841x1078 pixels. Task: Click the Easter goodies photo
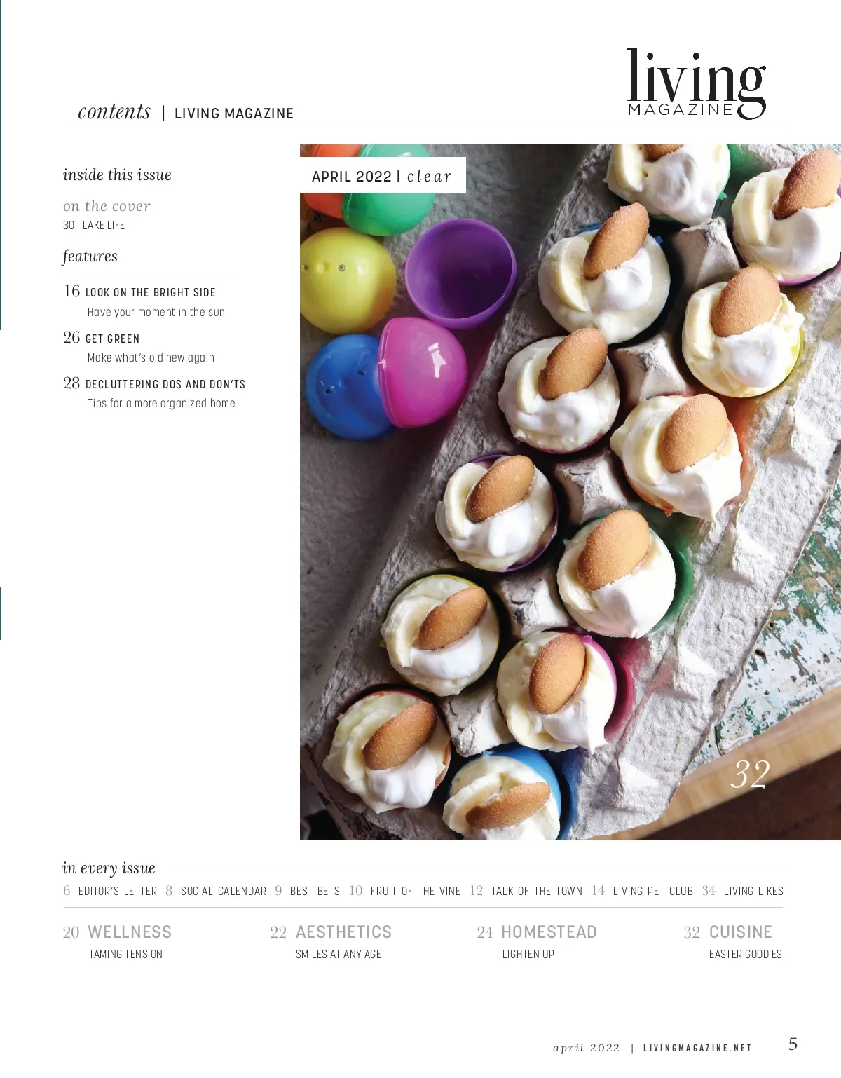pyautogui.click(x=570, y=492)
